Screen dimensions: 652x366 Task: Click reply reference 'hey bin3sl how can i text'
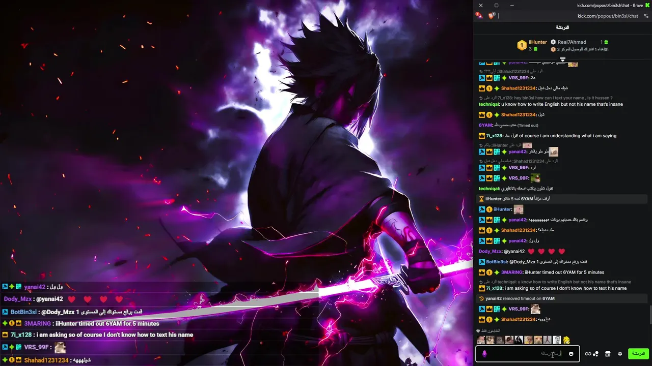(546, 98)
